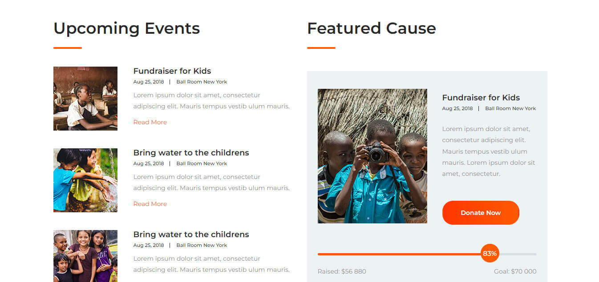The image size is (599, 282).
Task: Open the children splashing water thumbnail
Action: pyautogui.click(x=85, y=180)
